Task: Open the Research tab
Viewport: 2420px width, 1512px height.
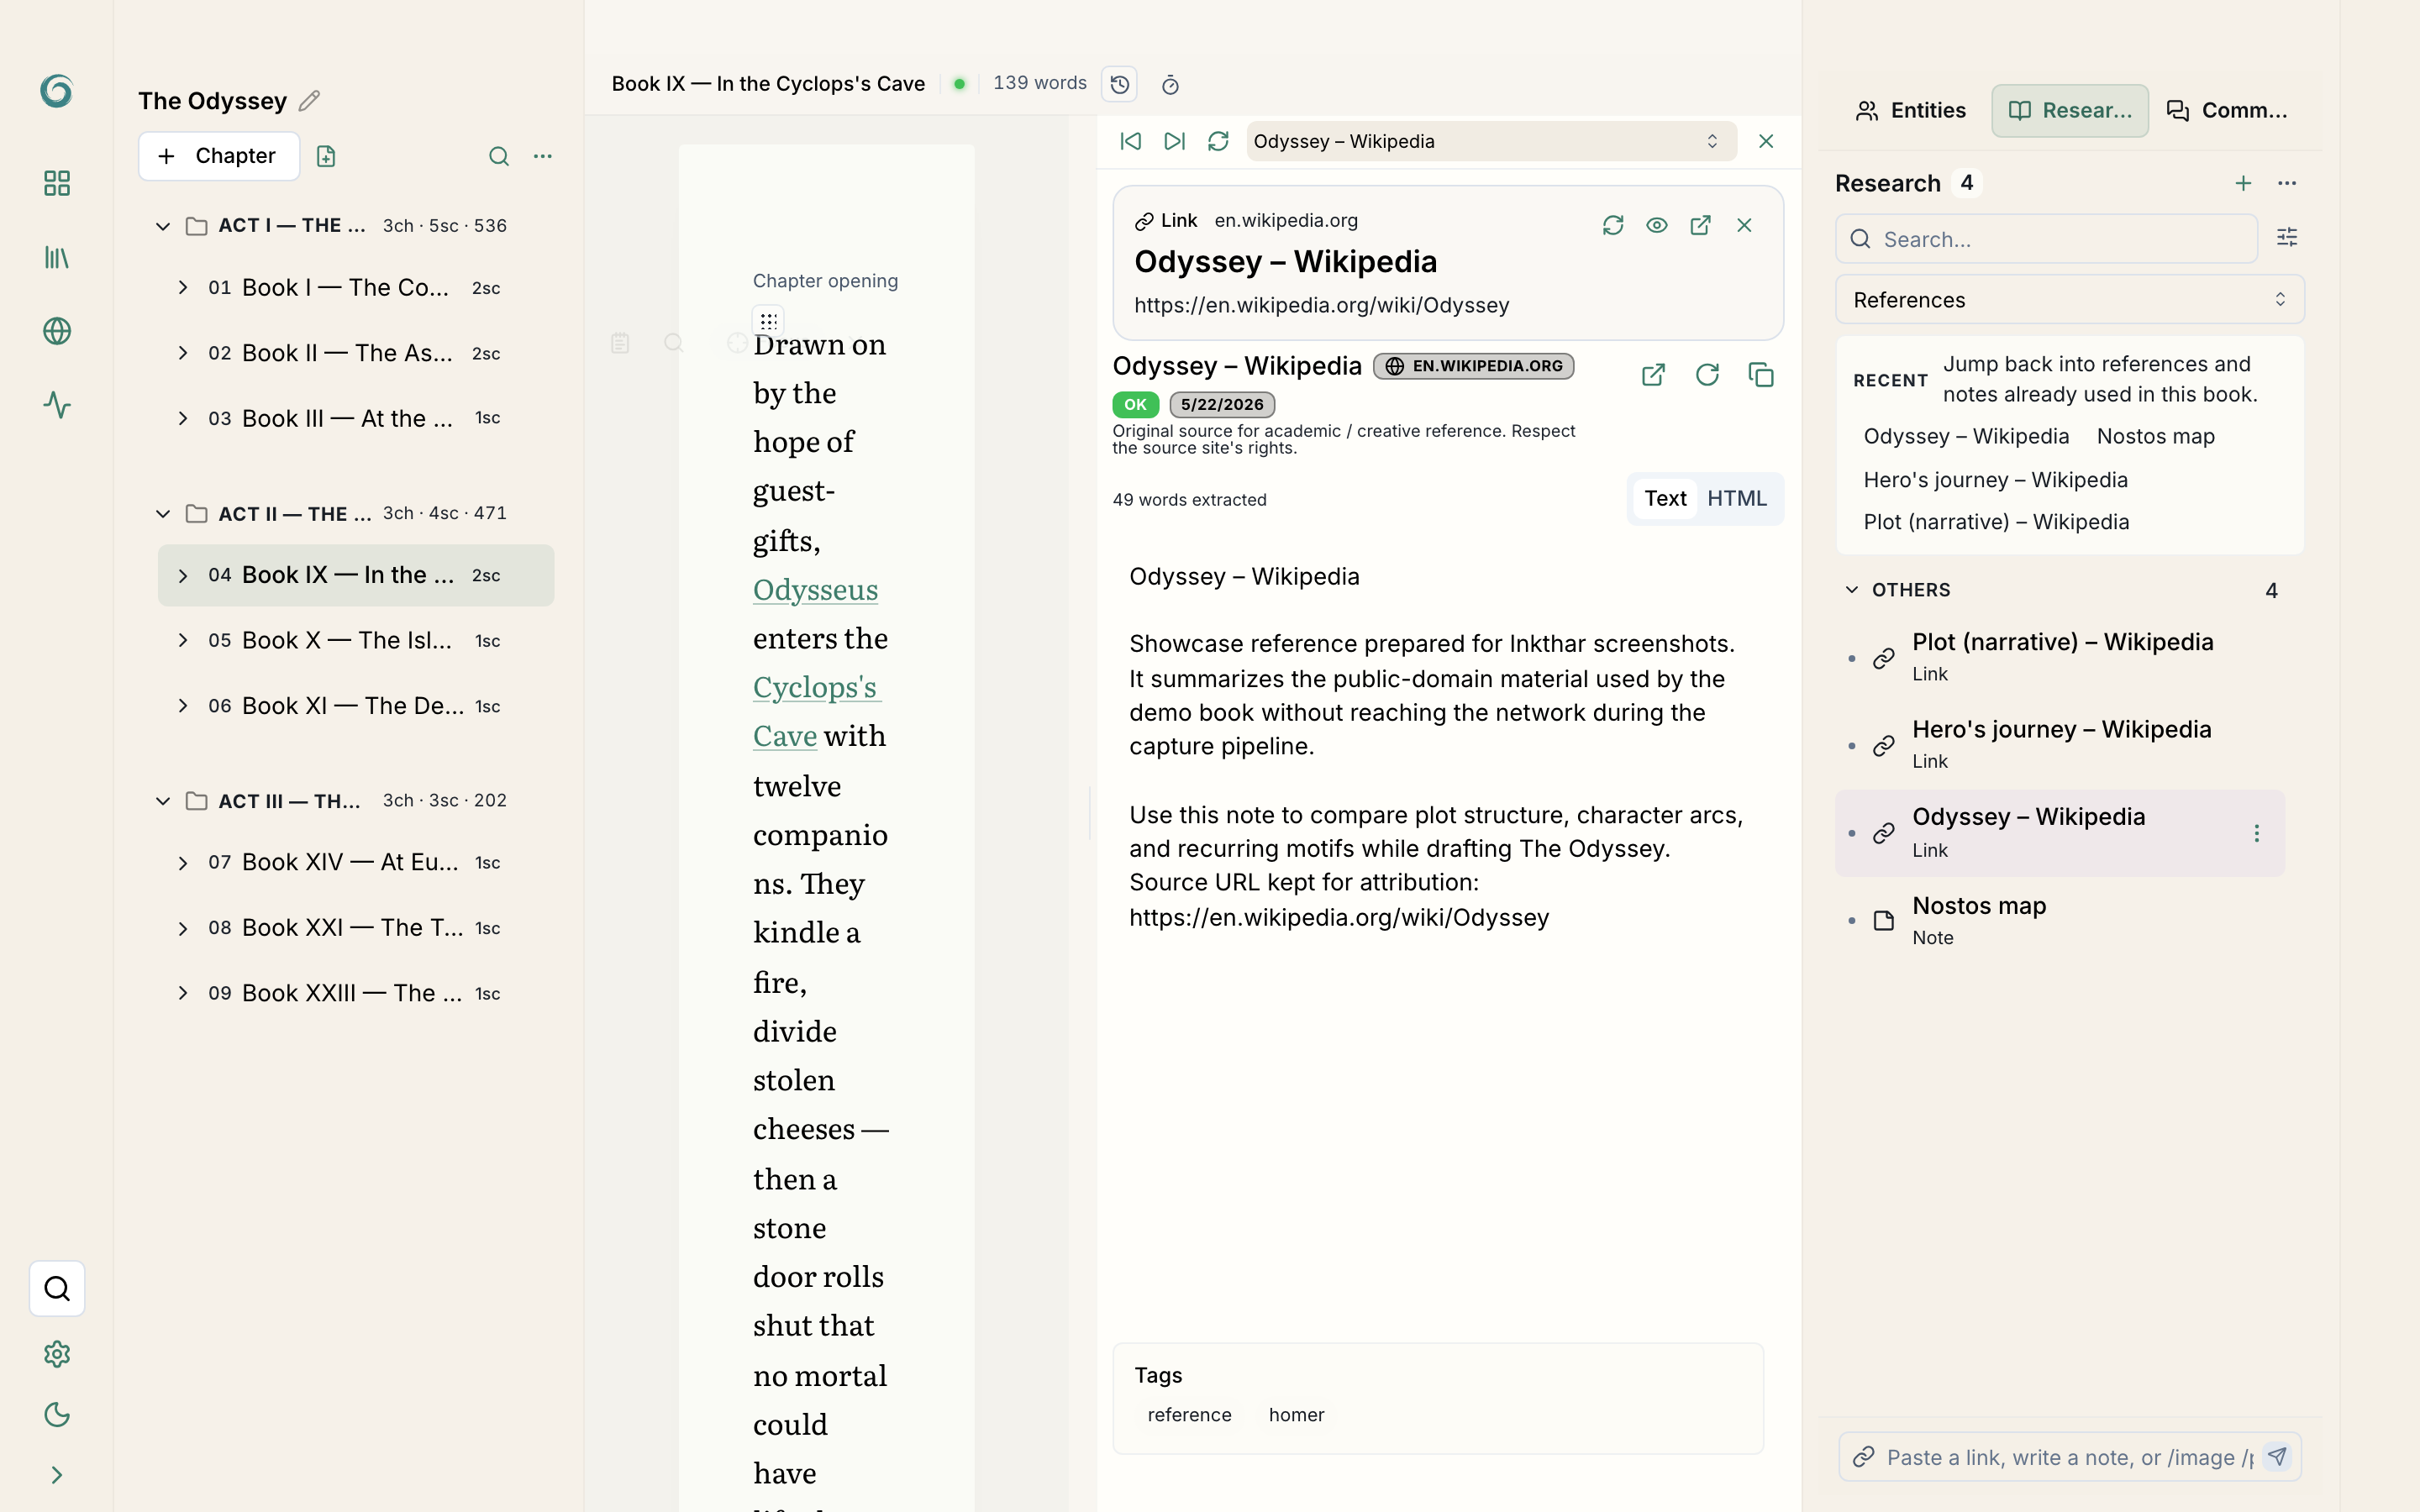Action: (x=2070, y=110)
